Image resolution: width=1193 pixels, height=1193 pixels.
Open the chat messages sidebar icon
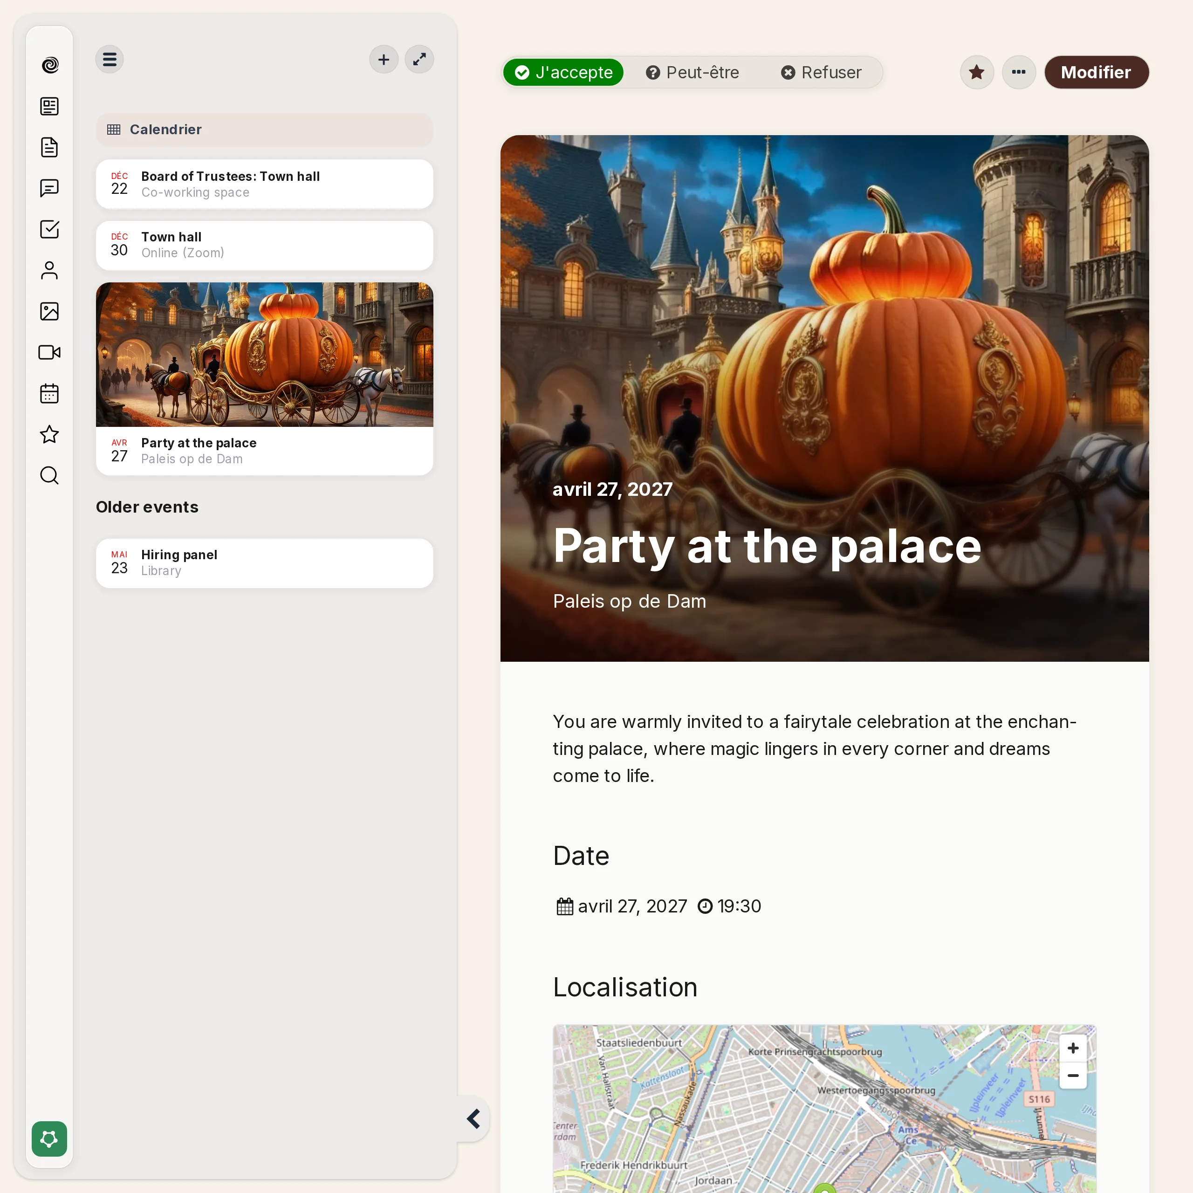(49, 188)
